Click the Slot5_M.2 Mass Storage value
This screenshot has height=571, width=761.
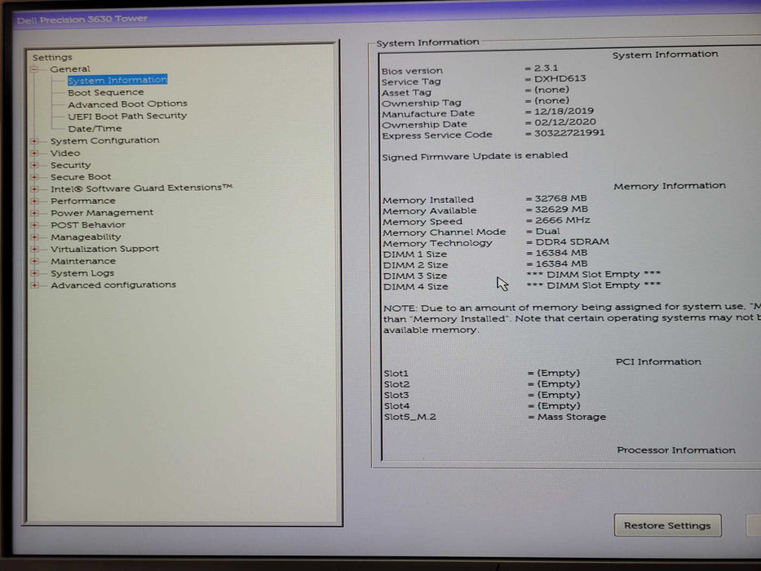point(571,417)
